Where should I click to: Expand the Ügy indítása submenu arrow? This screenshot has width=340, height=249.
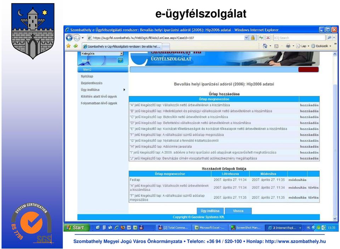[124, 90]
